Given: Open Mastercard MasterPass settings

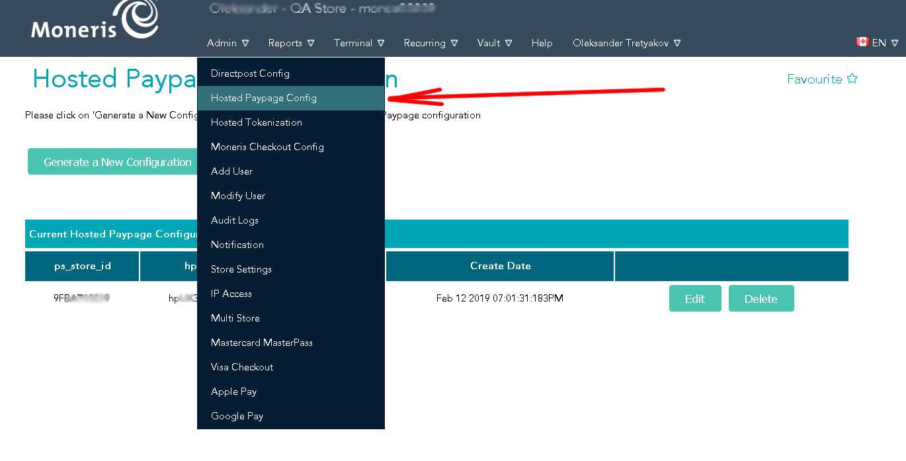Looking at the screenshot, I should pos(291,343).
